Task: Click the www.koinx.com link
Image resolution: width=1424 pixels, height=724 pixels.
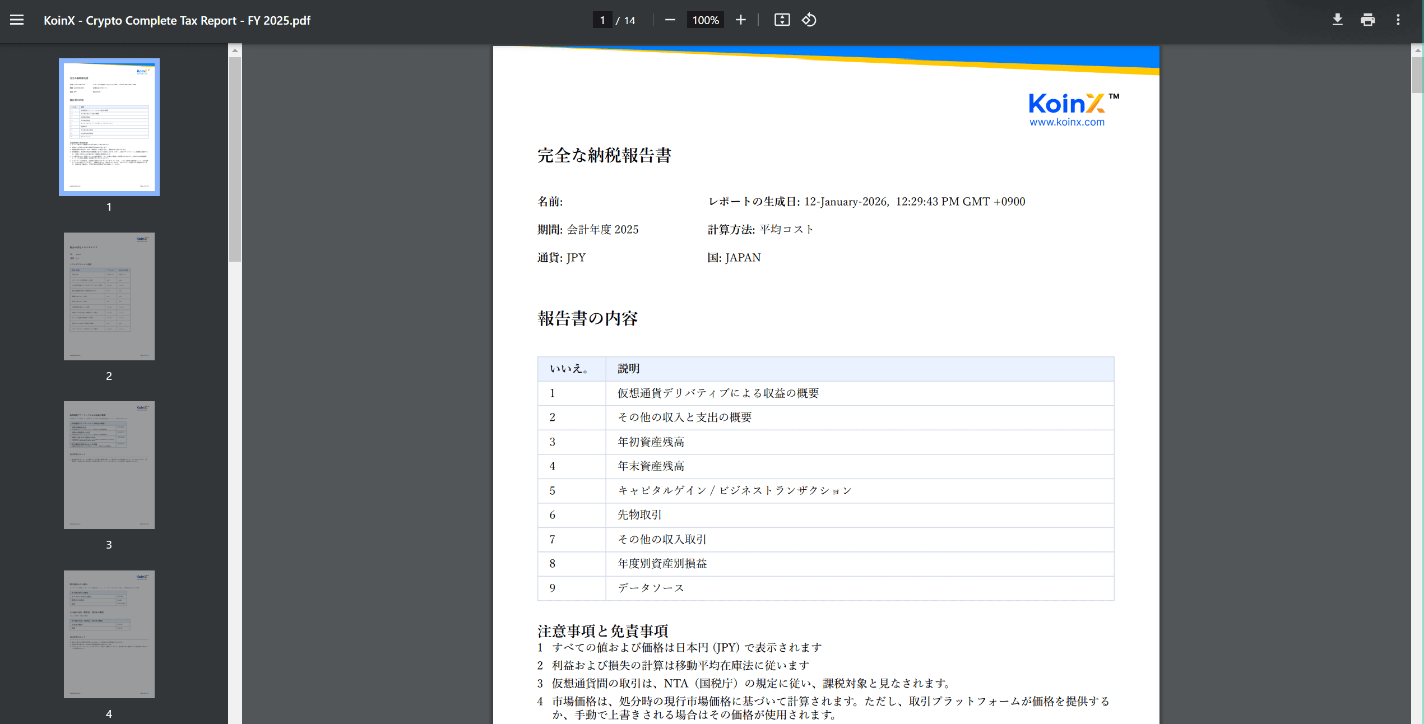Action: tap(1066, 122)
